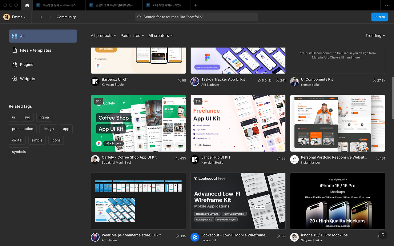Click the Insight lancer avatar logo
Viewport: 394px width, 246px height.
click(294, 159)
